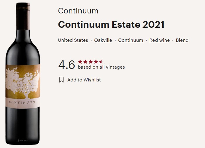Click the first rating star
Viewport: 205px width, 148px height.
pos(80,62)
